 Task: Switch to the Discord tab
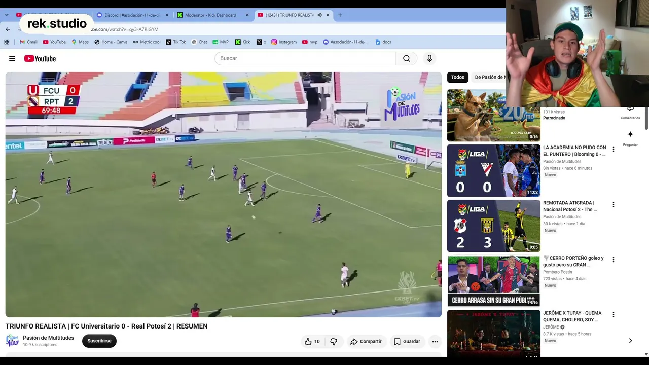(x=133, y=15)
